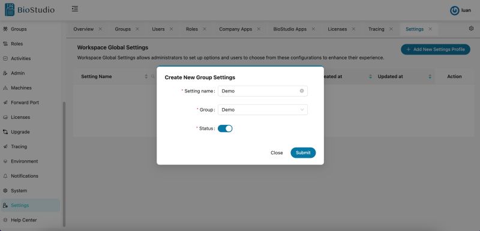The image size is (480, 231).
Task: Switch to the Users tab
Action: 158,29
